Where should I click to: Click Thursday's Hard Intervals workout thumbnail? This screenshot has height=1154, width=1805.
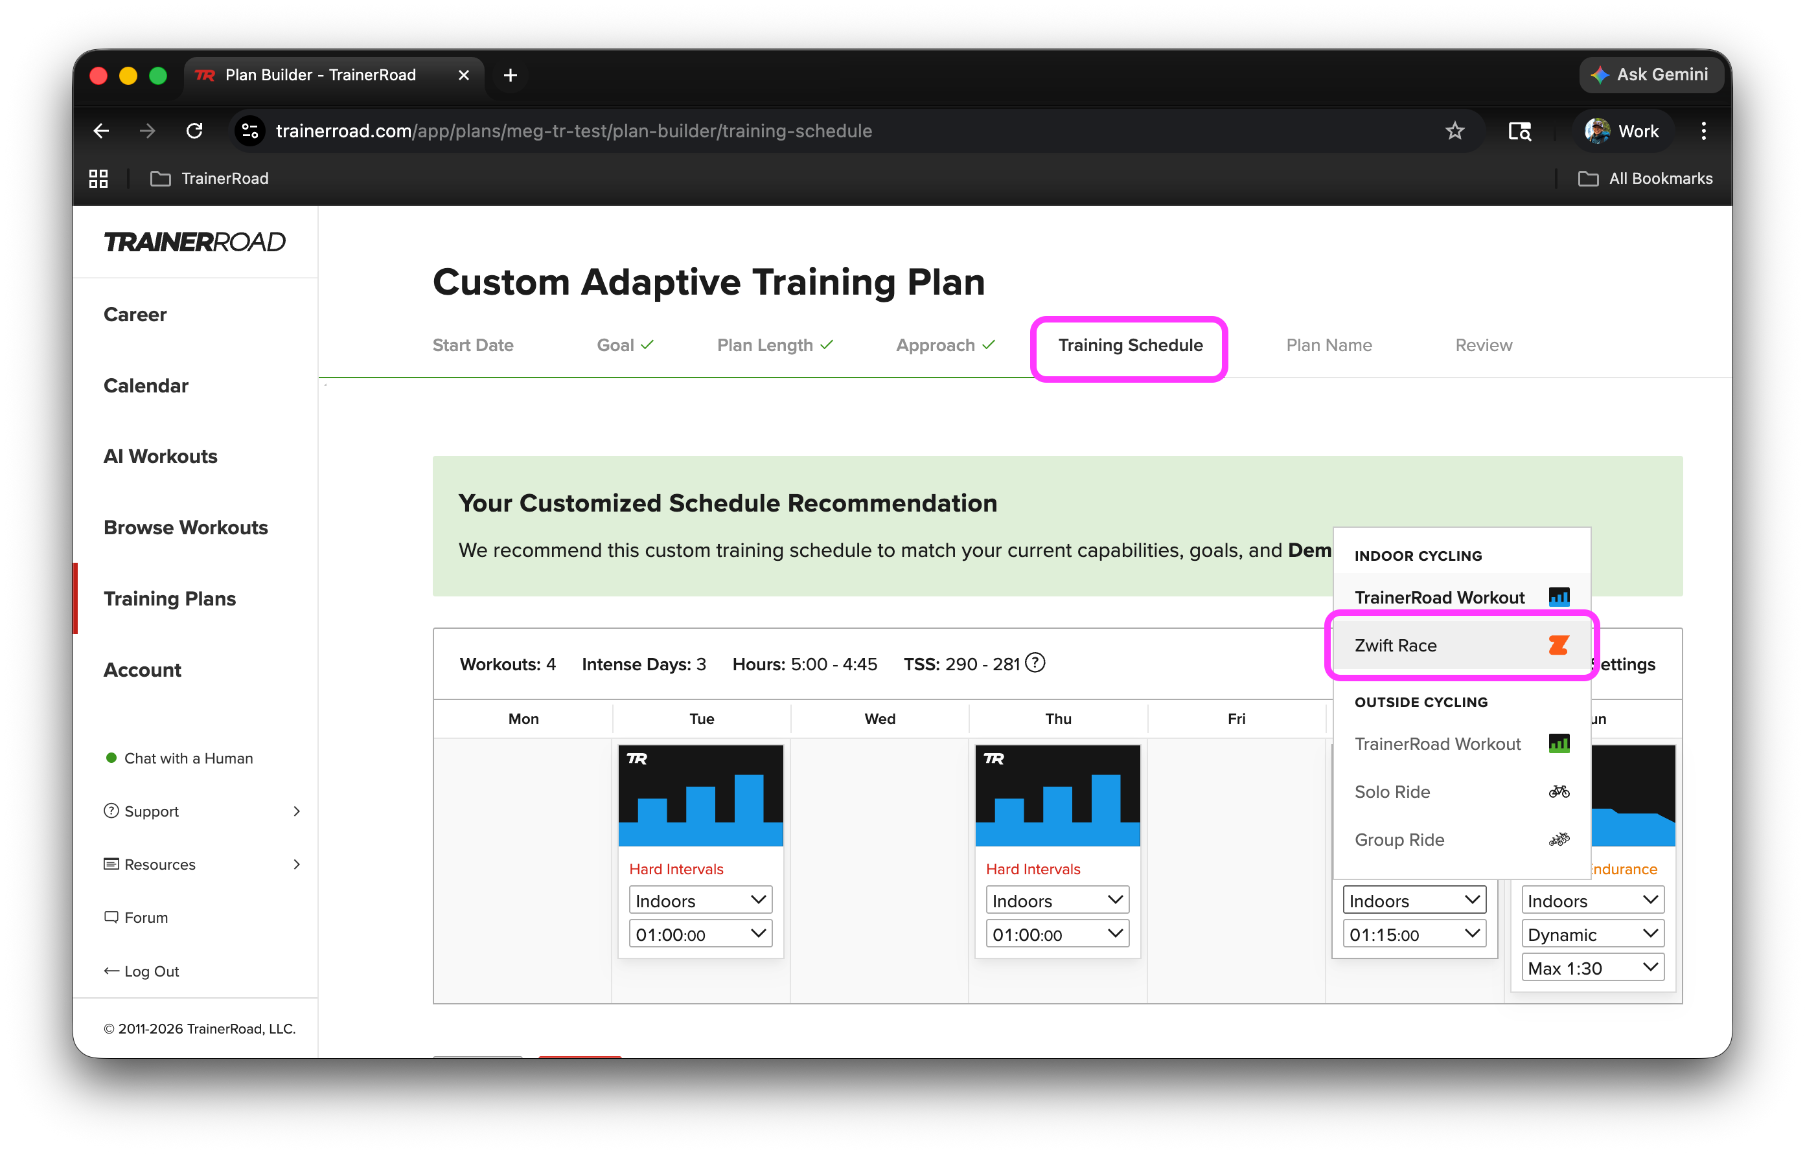(1057, 796)
